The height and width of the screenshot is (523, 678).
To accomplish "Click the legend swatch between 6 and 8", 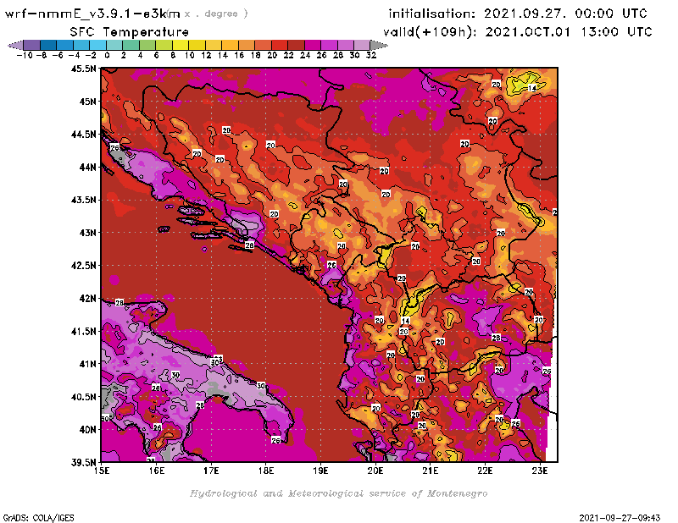I will pyautogui.click(x=164, y=45).
